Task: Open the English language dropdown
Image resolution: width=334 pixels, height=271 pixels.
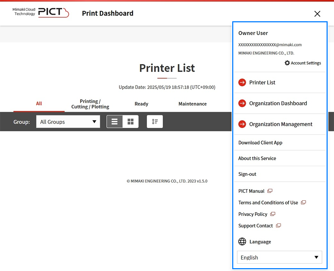Action: [x=279, y=258]
